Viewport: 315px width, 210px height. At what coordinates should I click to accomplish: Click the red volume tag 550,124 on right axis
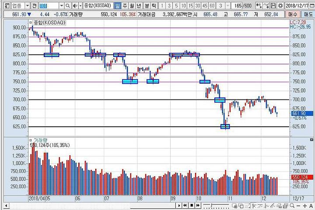pos(302,177)
